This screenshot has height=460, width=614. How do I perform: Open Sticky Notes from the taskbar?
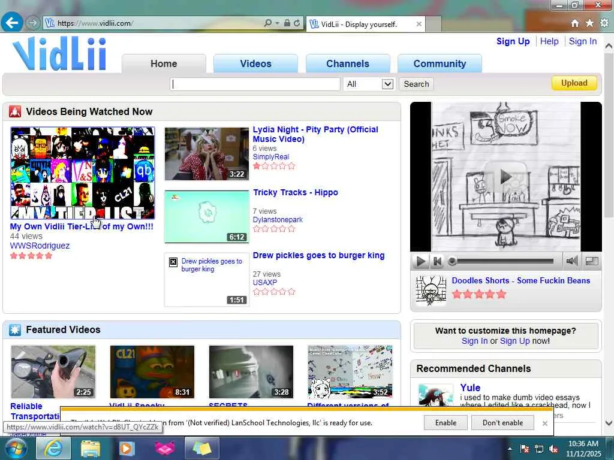click(201, 449)
